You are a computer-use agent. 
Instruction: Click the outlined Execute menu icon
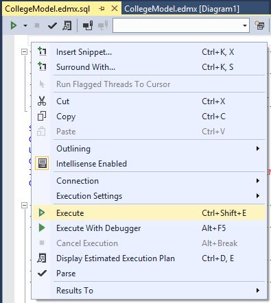click(42, 213)
